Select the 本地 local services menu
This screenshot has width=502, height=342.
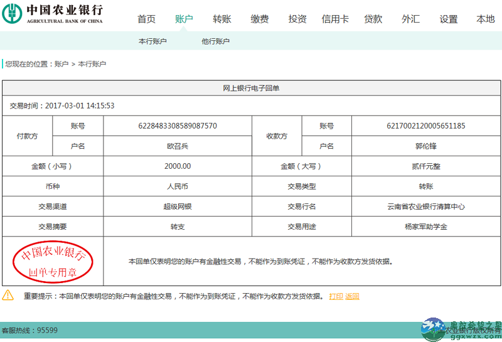(486, 19)
